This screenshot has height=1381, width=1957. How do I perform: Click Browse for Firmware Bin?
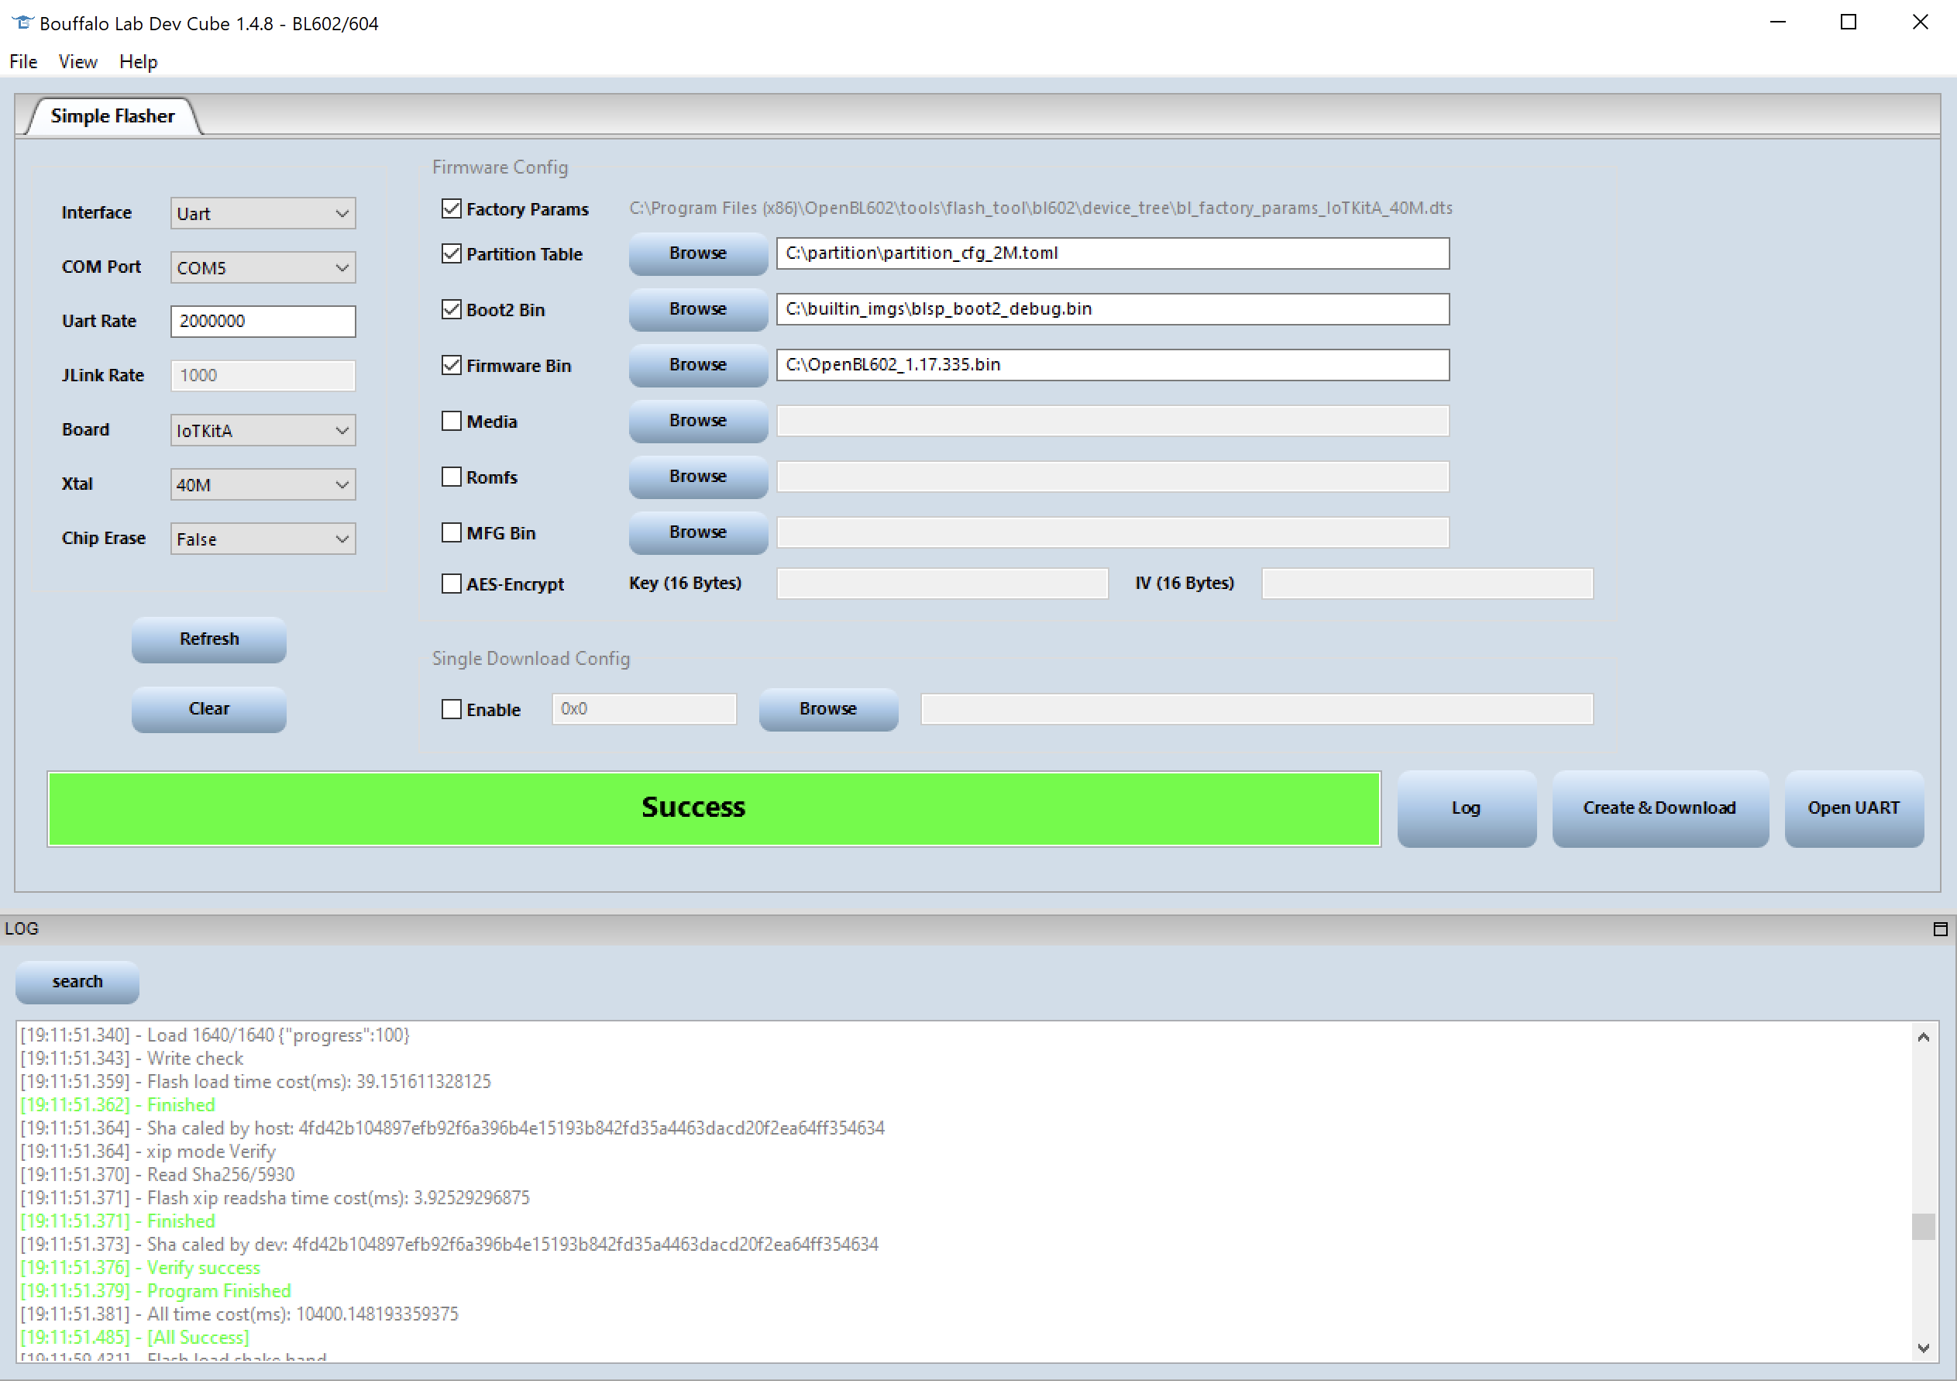[x=698, y=365]
